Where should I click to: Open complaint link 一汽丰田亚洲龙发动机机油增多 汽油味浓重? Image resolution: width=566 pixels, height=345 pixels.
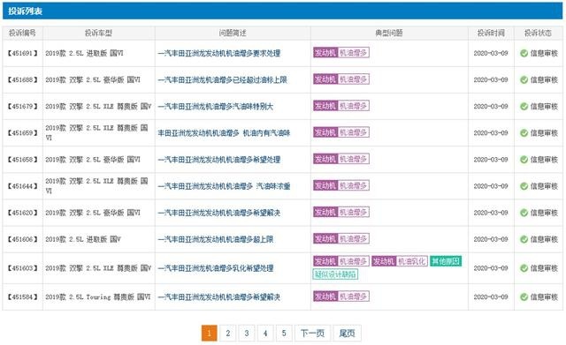224,186
